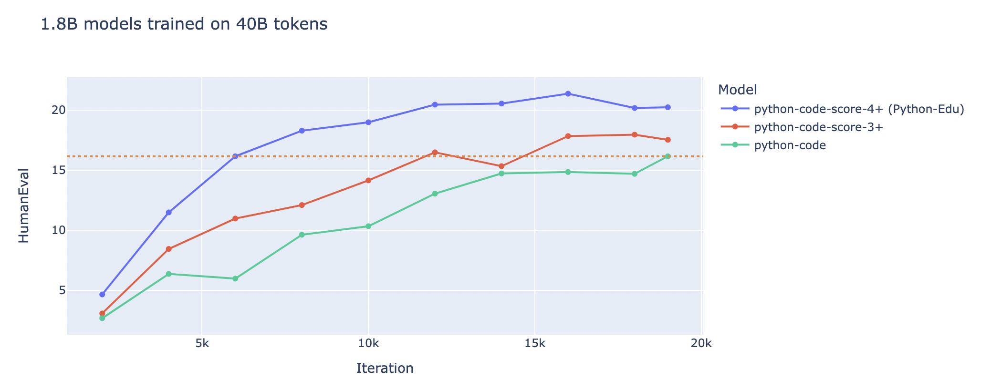The height and width of the screenshot is (390, 981).
Task: Select the green data point at 6k iterations
Action: coord(235,278)
